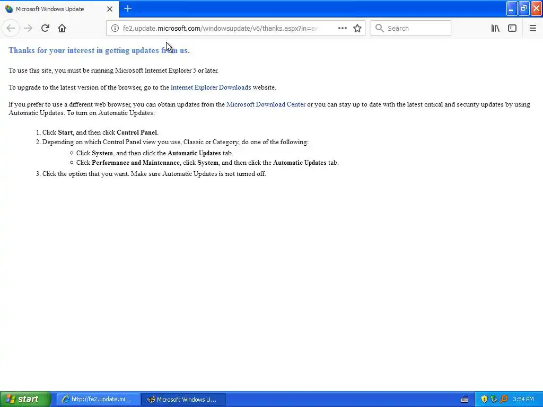Focus the Search box
This screenshot has width=543, height=407.
411,29
